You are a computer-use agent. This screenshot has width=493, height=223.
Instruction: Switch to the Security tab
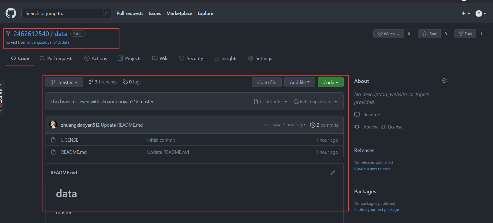pos(191,58)
